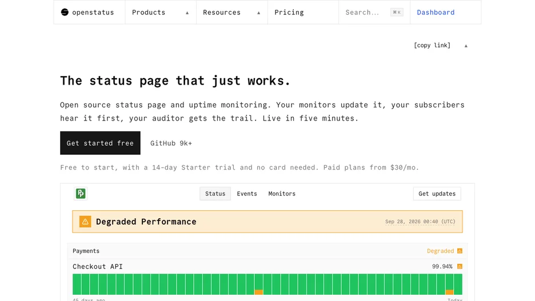
Task: Expand the arrow next to copy link
Action: click(466, 46)
